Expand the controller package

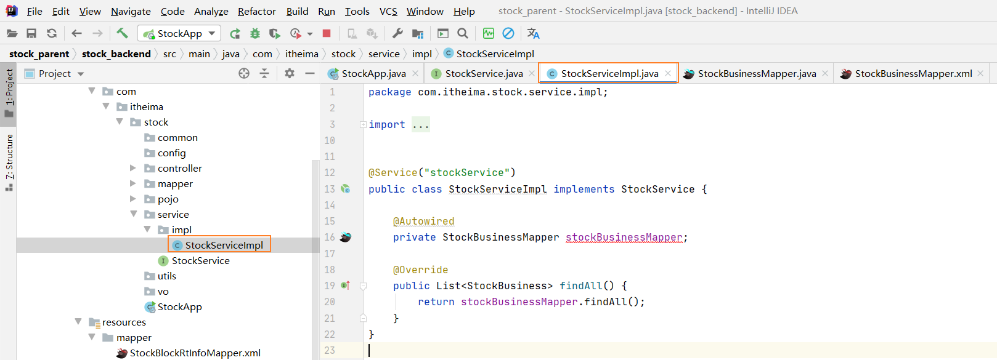pos(133,168)
